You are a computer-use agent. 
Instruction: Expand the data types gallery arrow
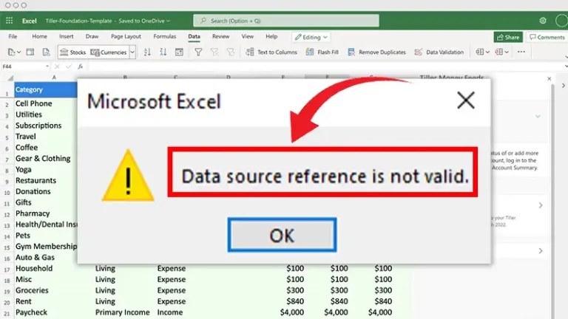(132, 52)
